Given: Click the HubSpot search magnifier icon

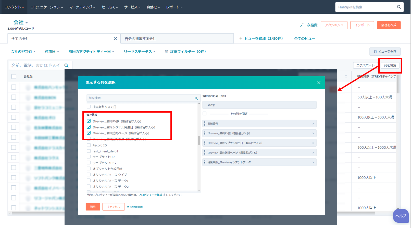Looking at the screenshot, I should coord(399,7).
